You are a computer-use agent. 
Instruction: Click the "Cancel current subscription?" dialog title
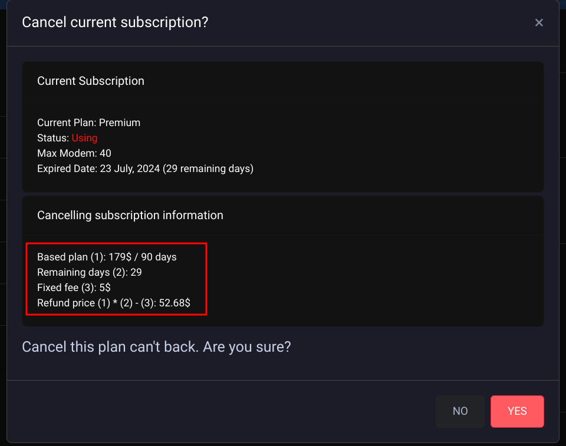(x=115, y=22)
